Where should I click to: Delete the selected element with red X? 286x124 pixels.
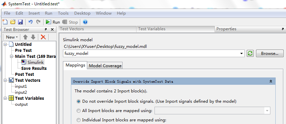coord(43,37)
